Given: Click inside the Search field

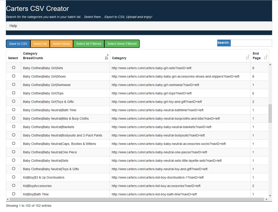Looking at the screenshot, I should point(251,43).
